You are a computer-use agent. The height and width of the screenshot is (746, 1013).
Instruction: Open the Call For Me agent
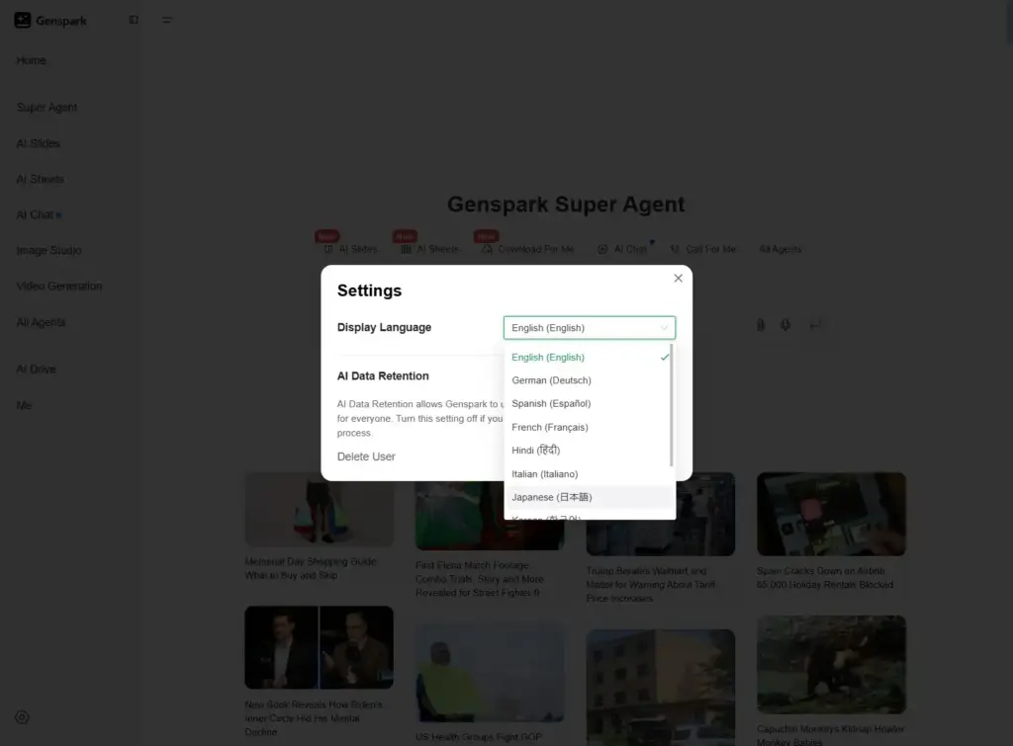click(x=702, y=250)
